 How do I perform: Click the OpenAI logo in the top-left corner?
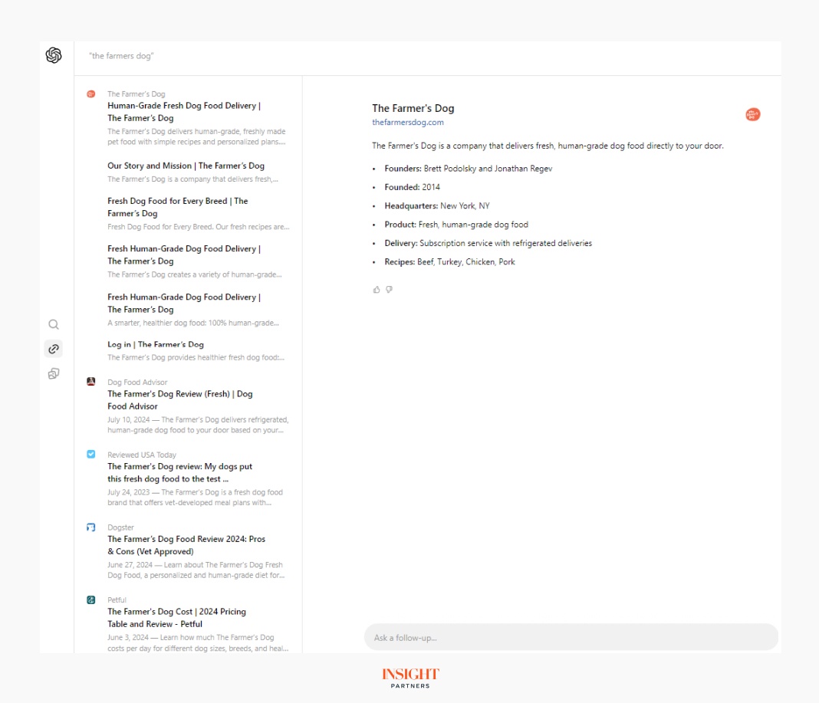54,55
